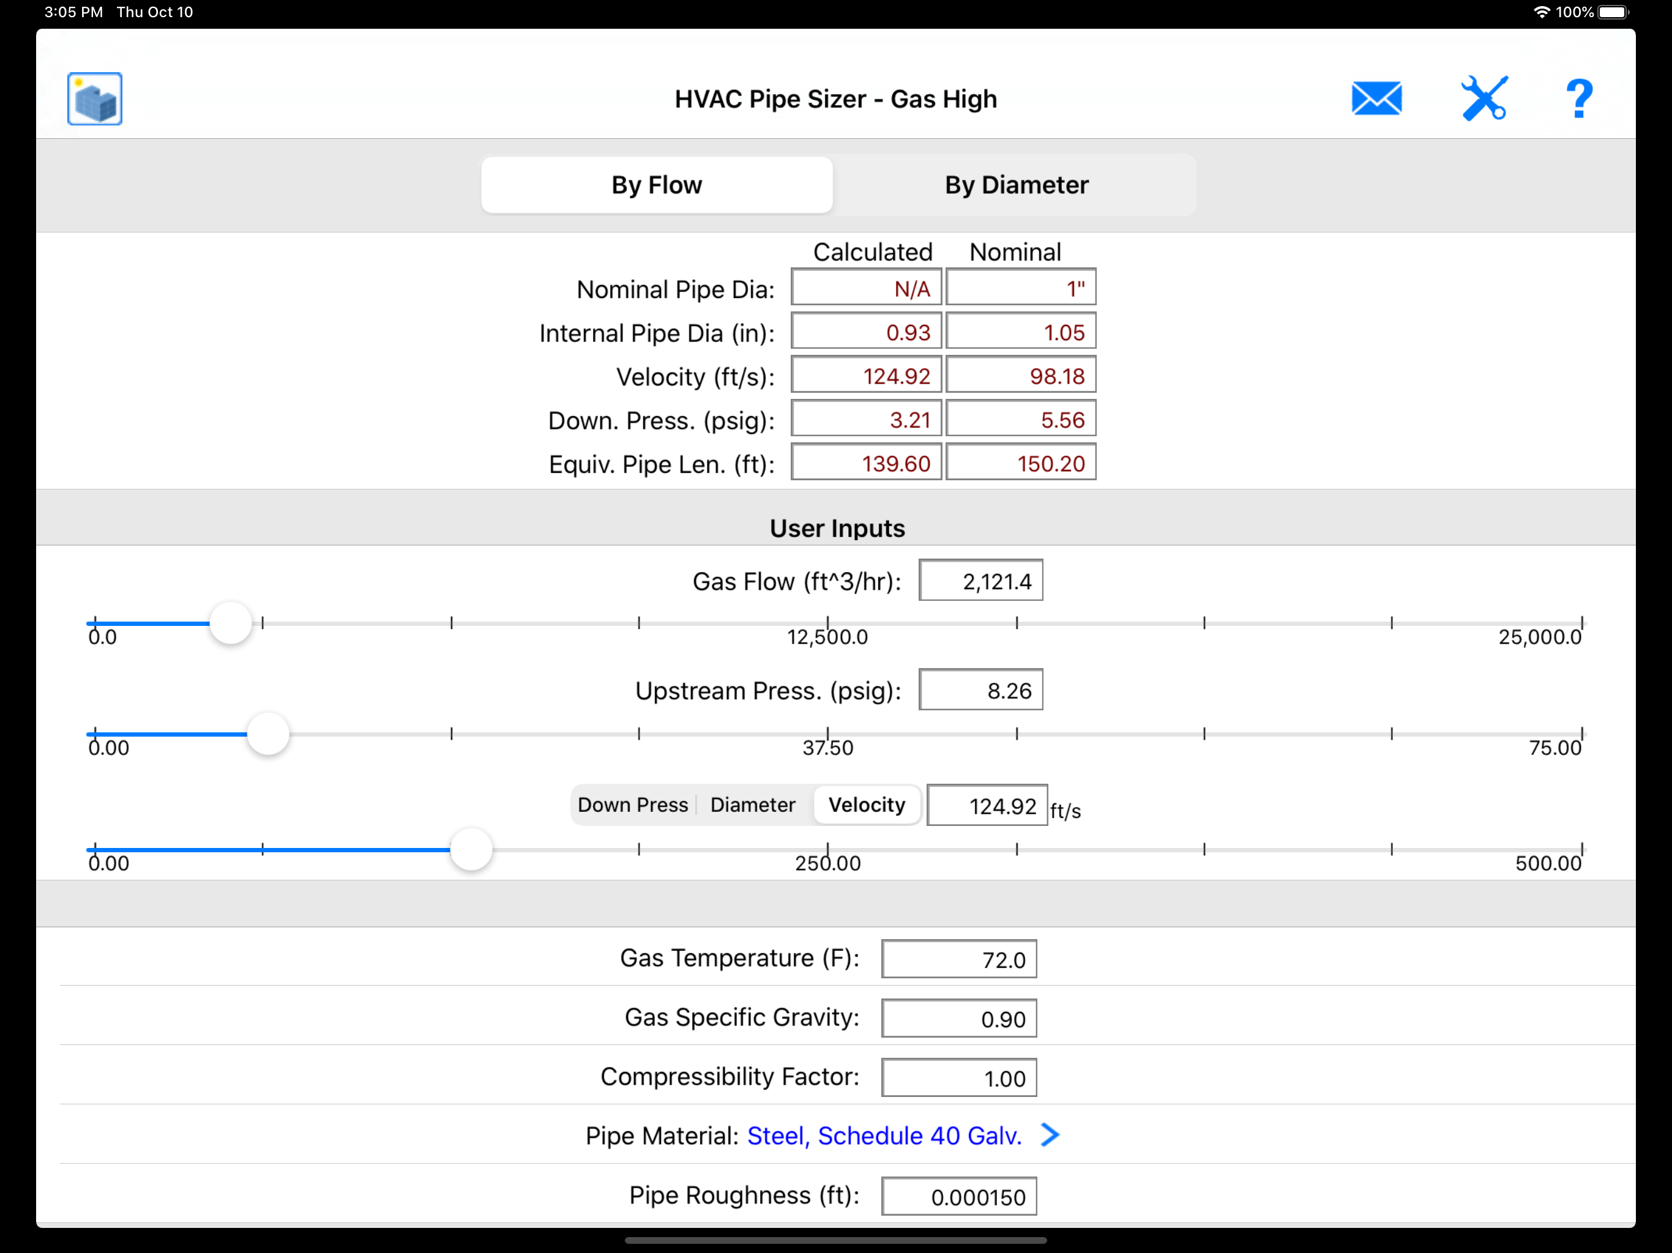This screenshot has width=1672, height=1253.
Task: Tap calculated internal dia 0.93
Action: [866, 332]
